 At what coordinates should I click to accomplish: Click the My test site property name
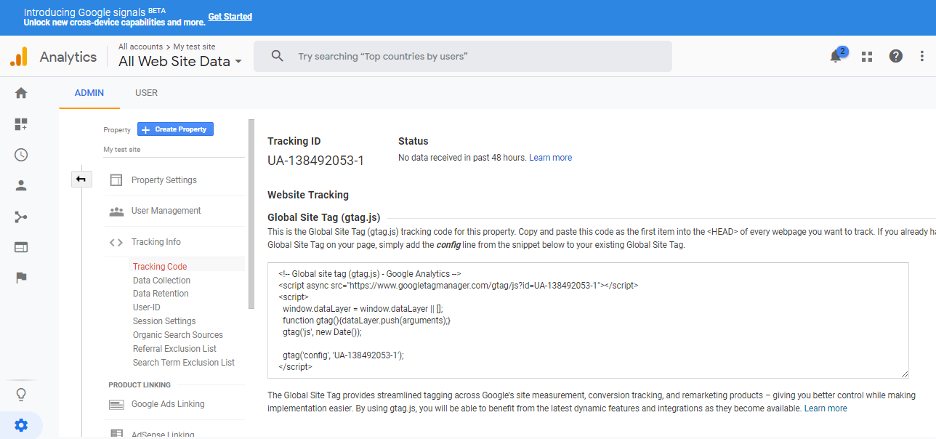[122, 150]
